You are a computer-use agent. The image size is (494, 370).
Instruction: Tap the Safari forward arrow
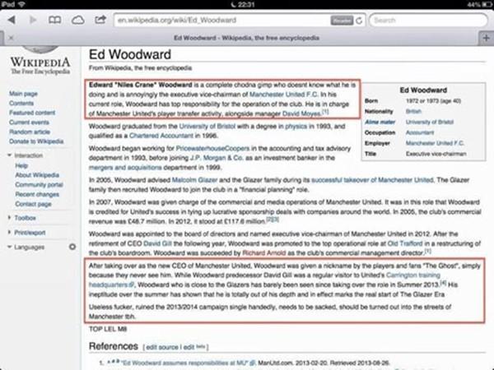(33, 20)
